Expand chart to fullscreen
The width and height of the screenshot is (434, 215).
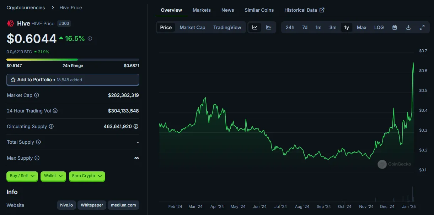pos(422,27)
